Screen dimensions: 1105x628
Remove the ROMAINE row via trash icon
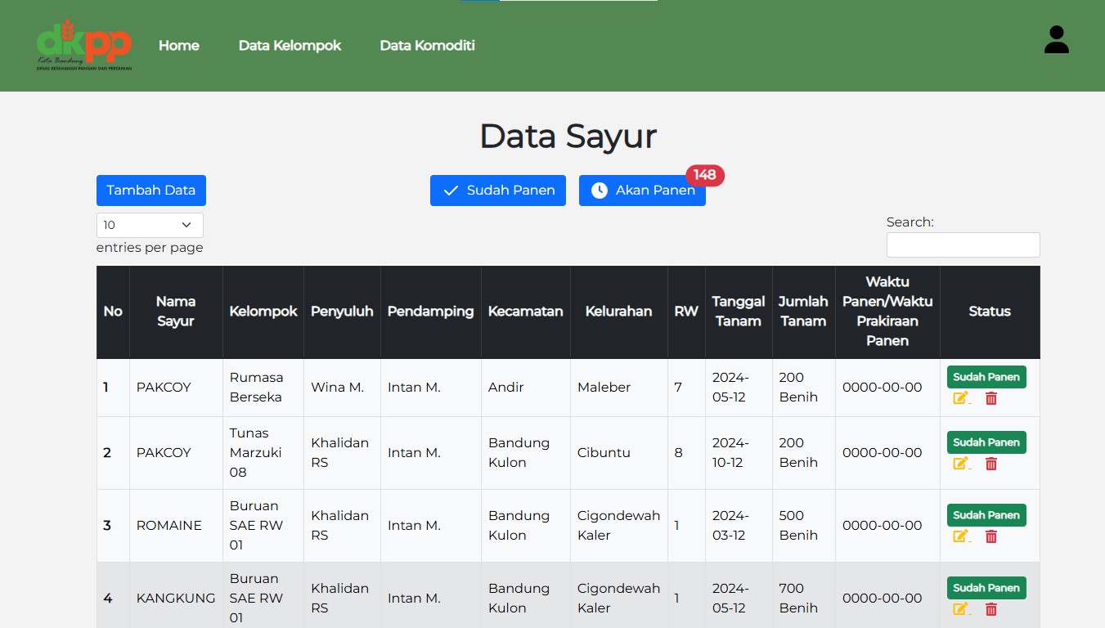click(x=990, y=536)
